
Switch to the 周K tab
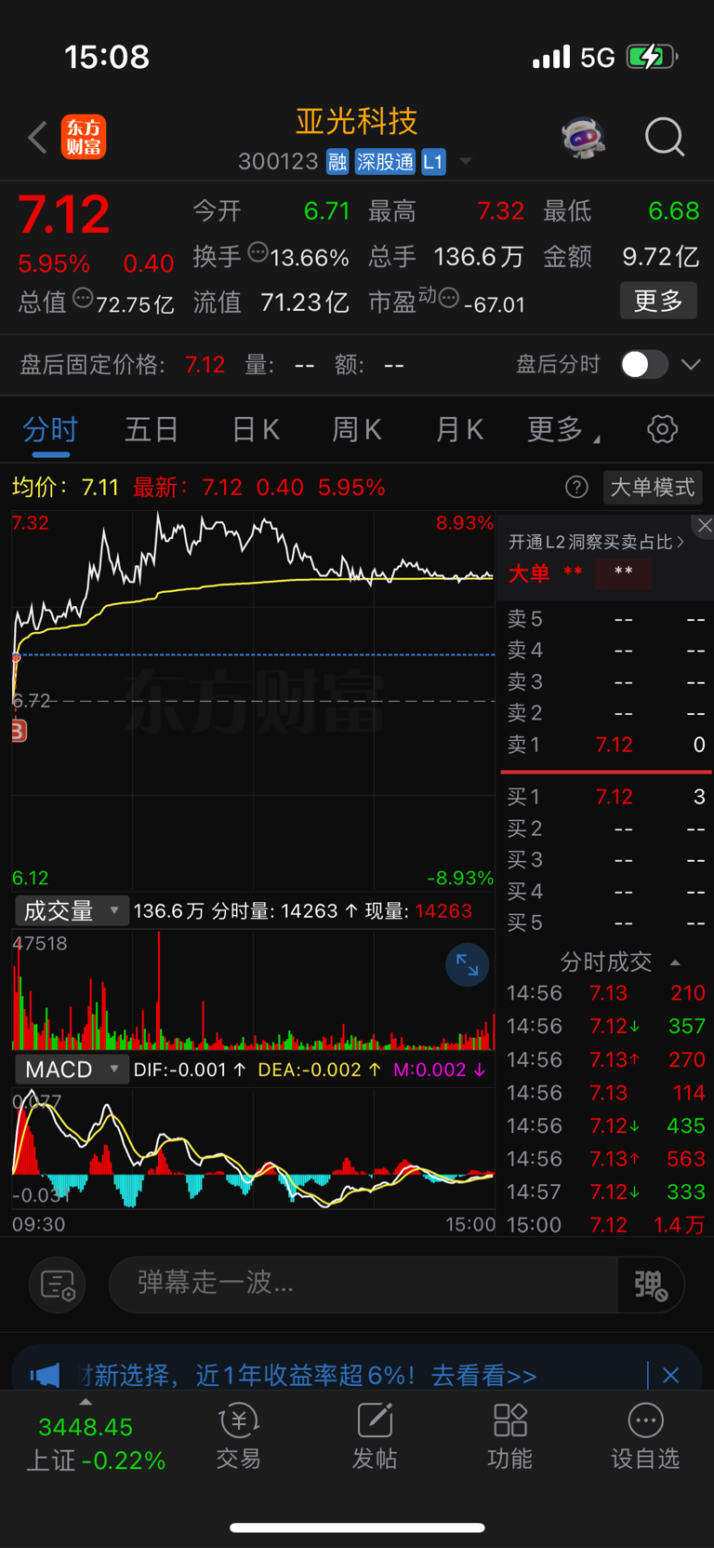point(357,430)
